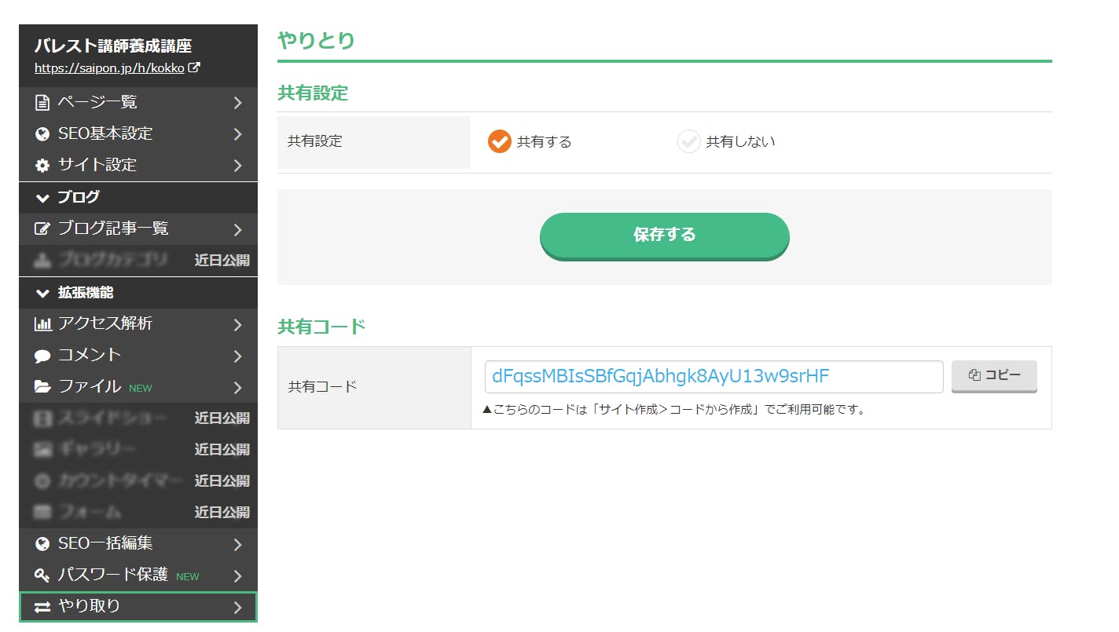Click the パスワード保護 key icon
Image resolution: width=1119 pixels, height=632 pixels.
click(x=42, y=575)
